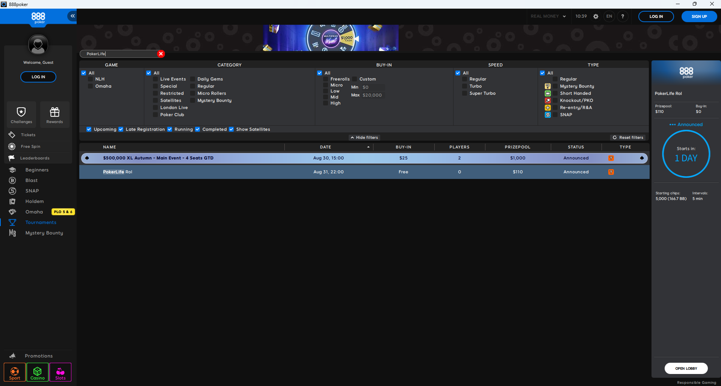Toggle Custom buy-in checkbox

pos(355,79)
